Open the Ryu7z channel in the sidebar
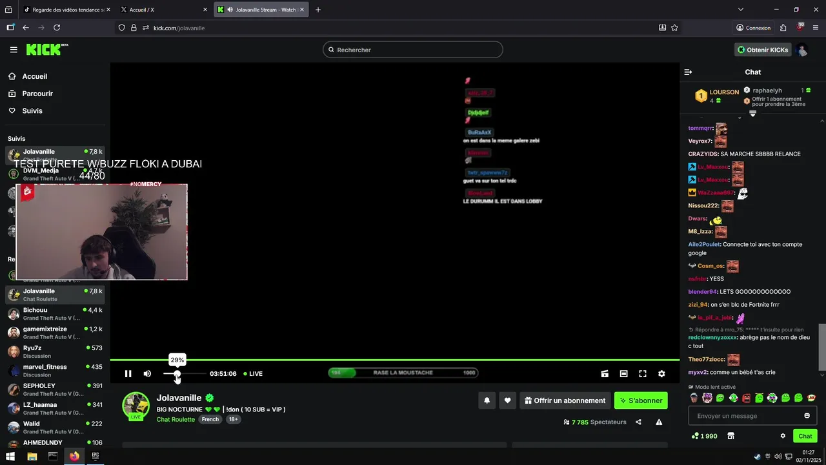The height and width of the screenshot is (465, 826). coord(55,351)
